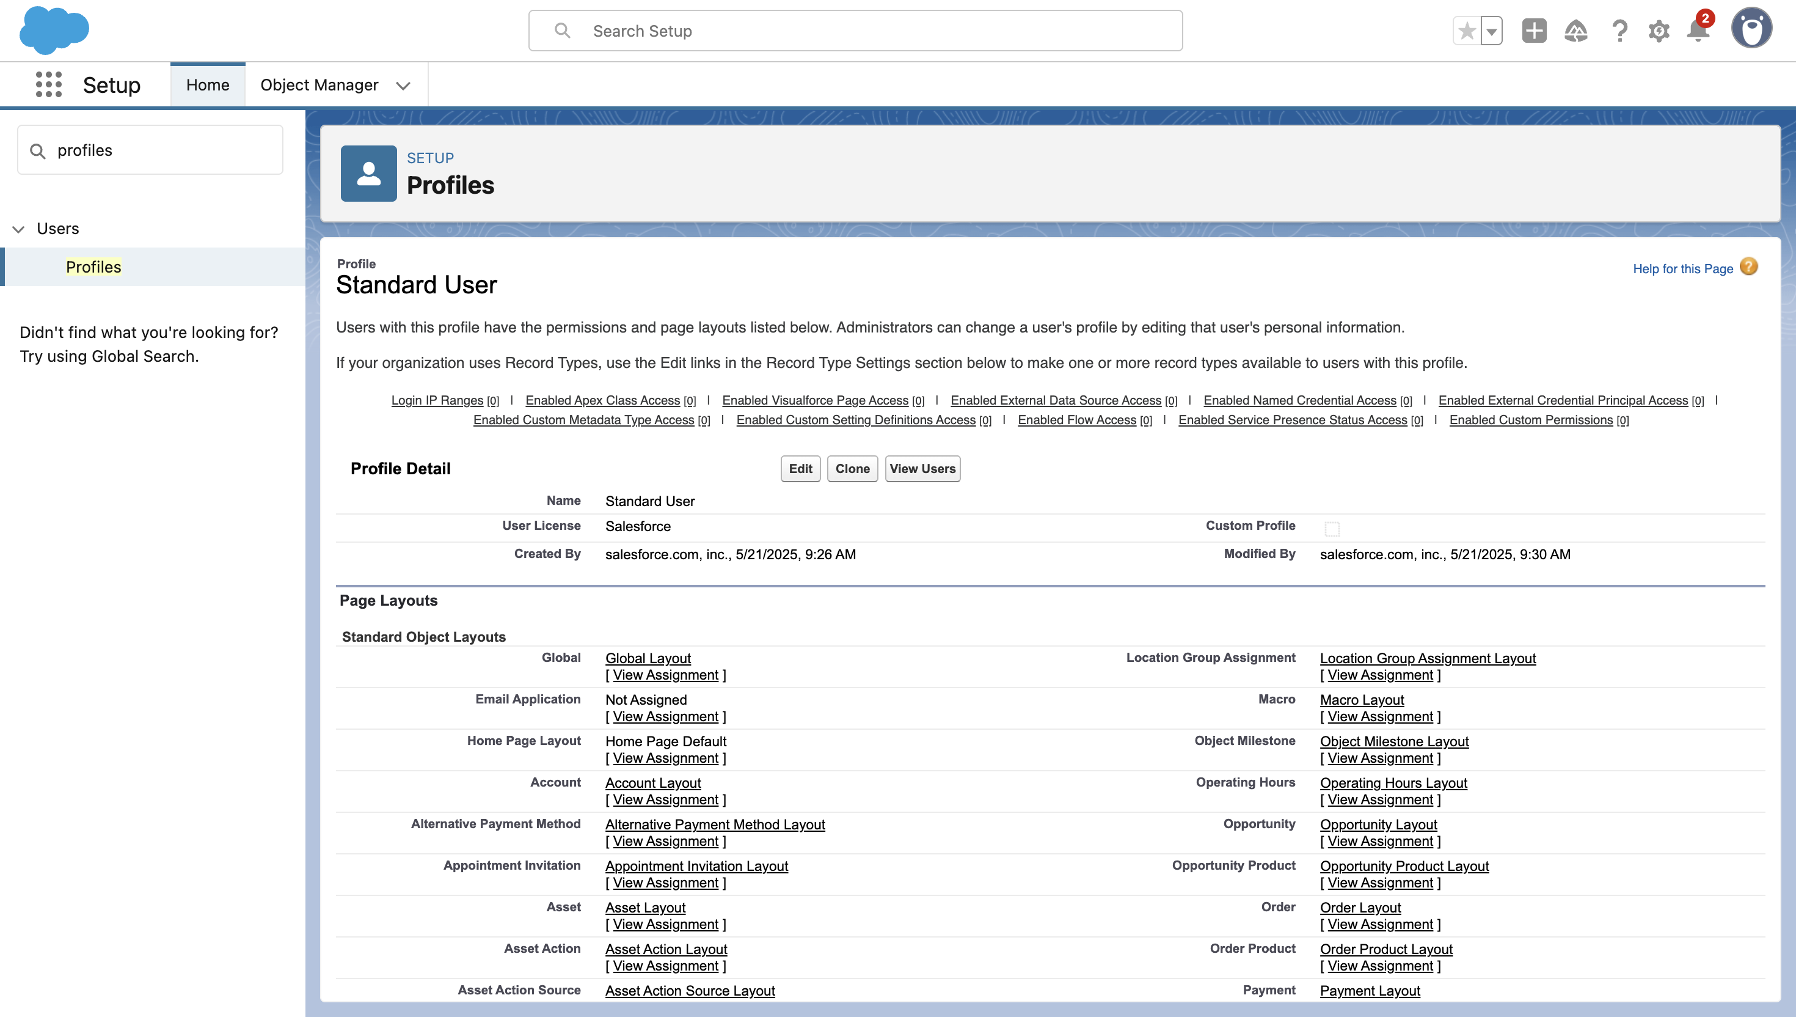
Task: Click the favorites star icon
Action: [x=1467, y=31]
